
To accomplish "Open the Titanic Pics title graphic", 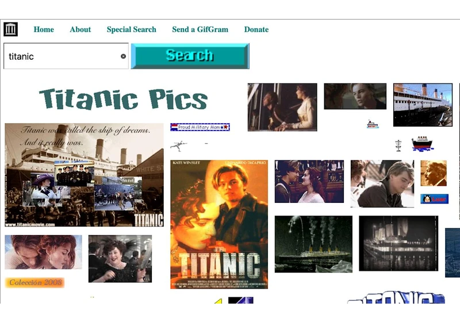I will coord(123,99).
